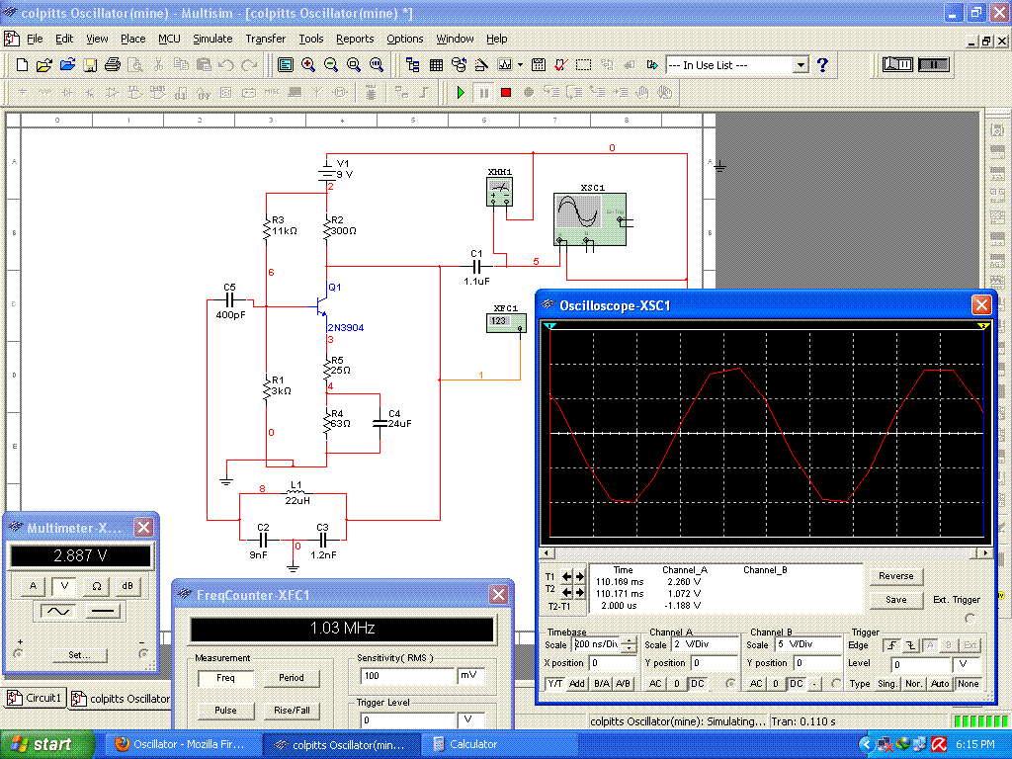Click the T2 cursor right arrow

coord(579,592)
